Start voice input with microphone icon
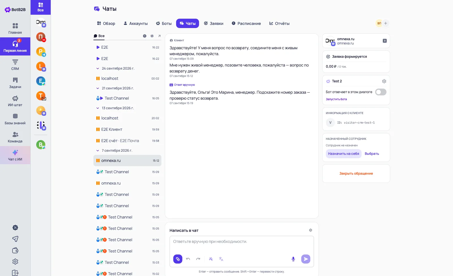The image size is (453, 276). 293,259
